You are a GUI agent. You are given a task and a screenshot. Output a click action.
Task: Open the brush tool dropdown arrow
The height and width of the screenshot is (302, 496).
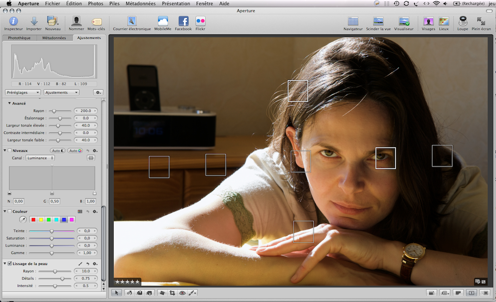coord(195,293)
